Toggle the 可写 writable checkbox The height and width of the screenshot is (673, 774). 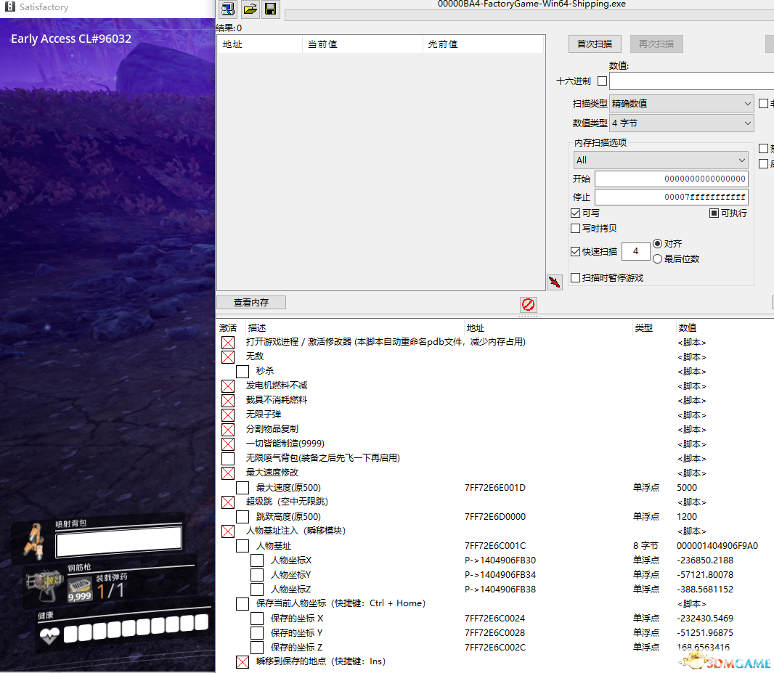(x=575, y=213)
